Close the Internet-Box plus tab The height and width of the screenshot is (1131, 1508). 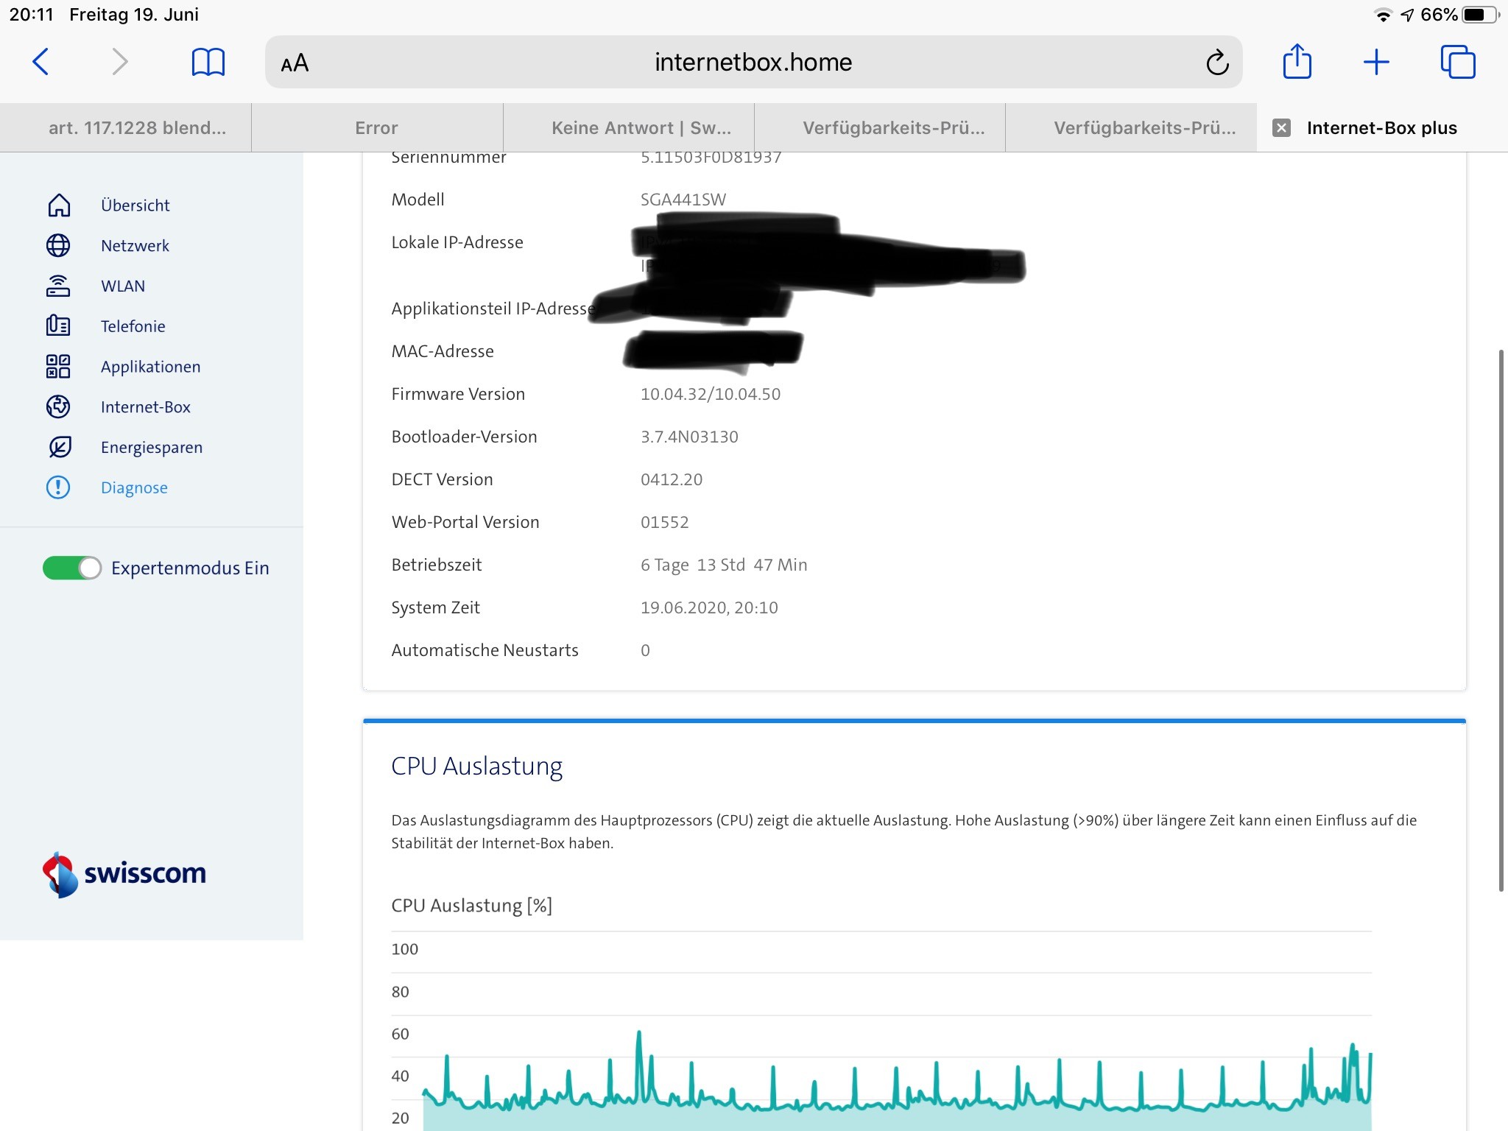click(x=1281, y=128)
